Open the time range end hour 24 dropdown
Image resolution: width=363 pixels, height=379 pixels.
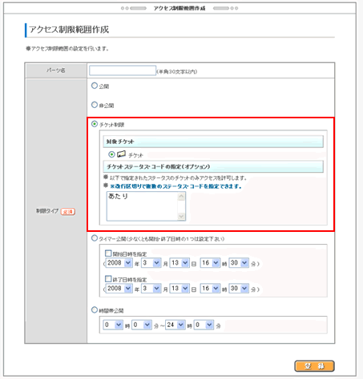(175, 325)
